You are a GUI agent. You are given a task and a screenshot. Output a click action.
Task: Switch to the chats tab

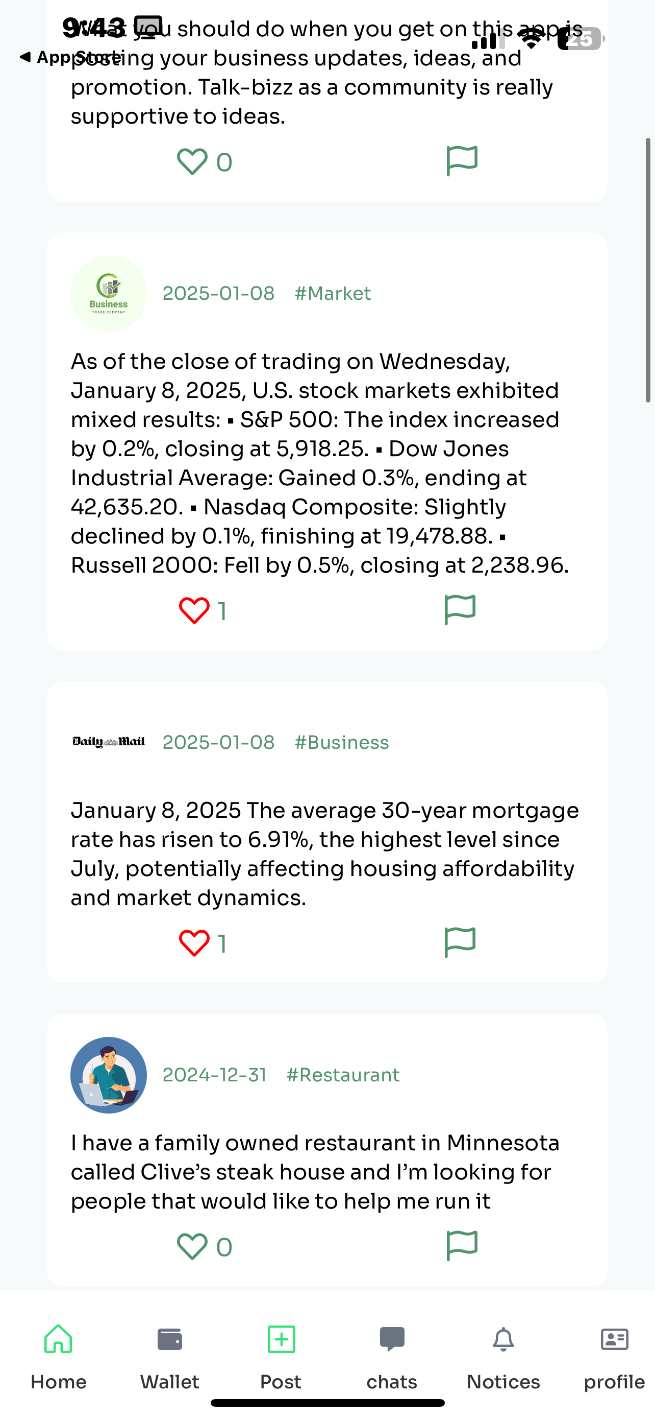(392, 1353)
